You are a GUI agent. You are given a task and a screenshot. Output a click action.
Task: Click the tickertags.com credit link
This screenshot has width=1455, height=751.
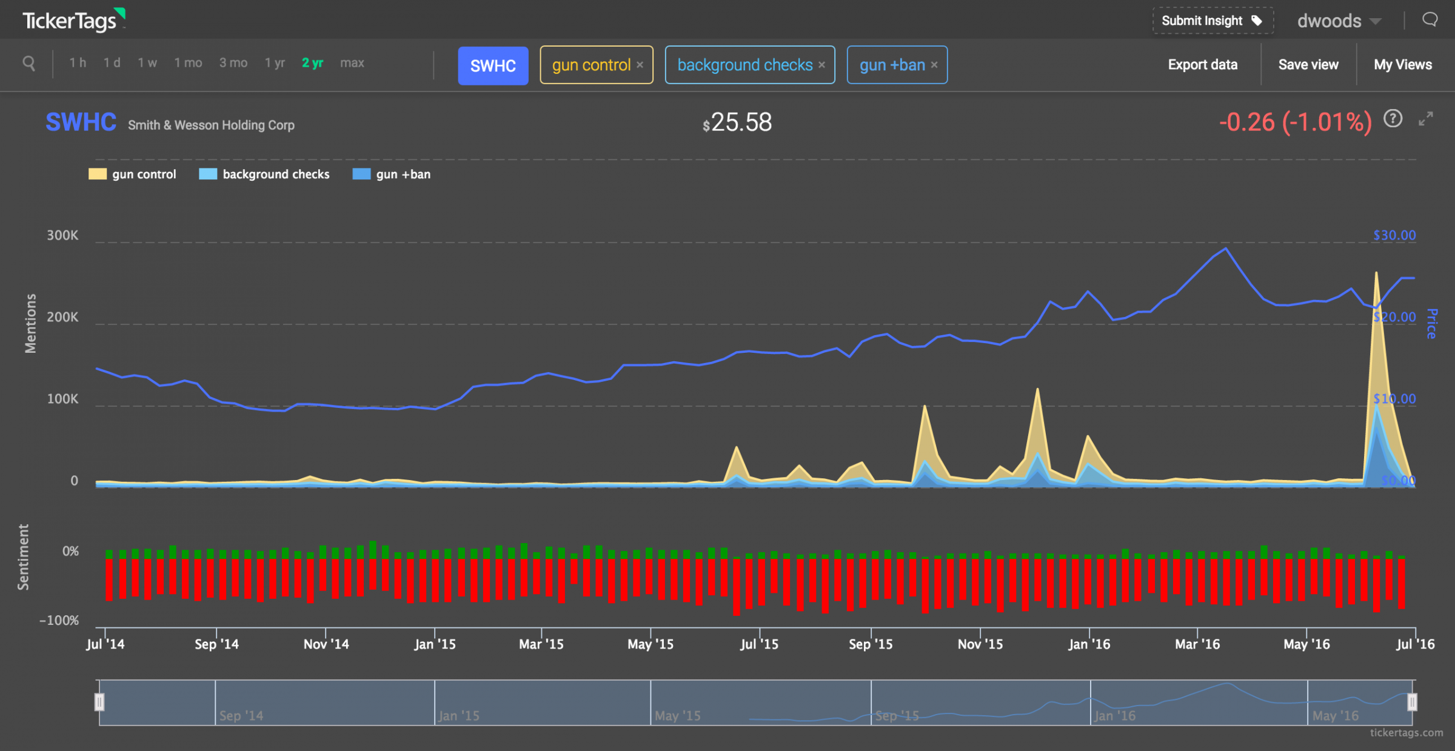(1406, 733)
